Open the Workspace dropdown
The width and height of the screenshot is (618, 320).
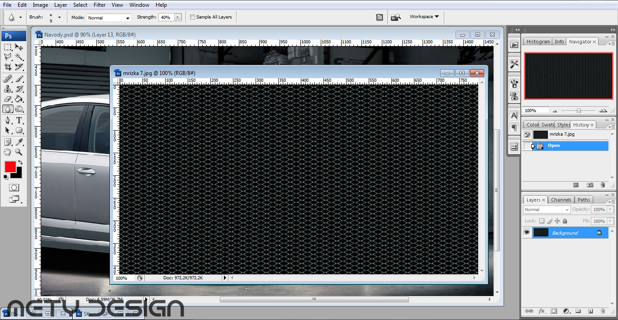pos(424,17)
